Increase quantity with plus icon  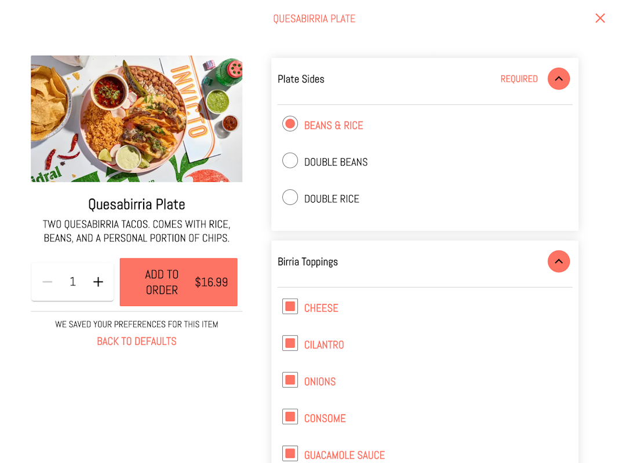99,282
